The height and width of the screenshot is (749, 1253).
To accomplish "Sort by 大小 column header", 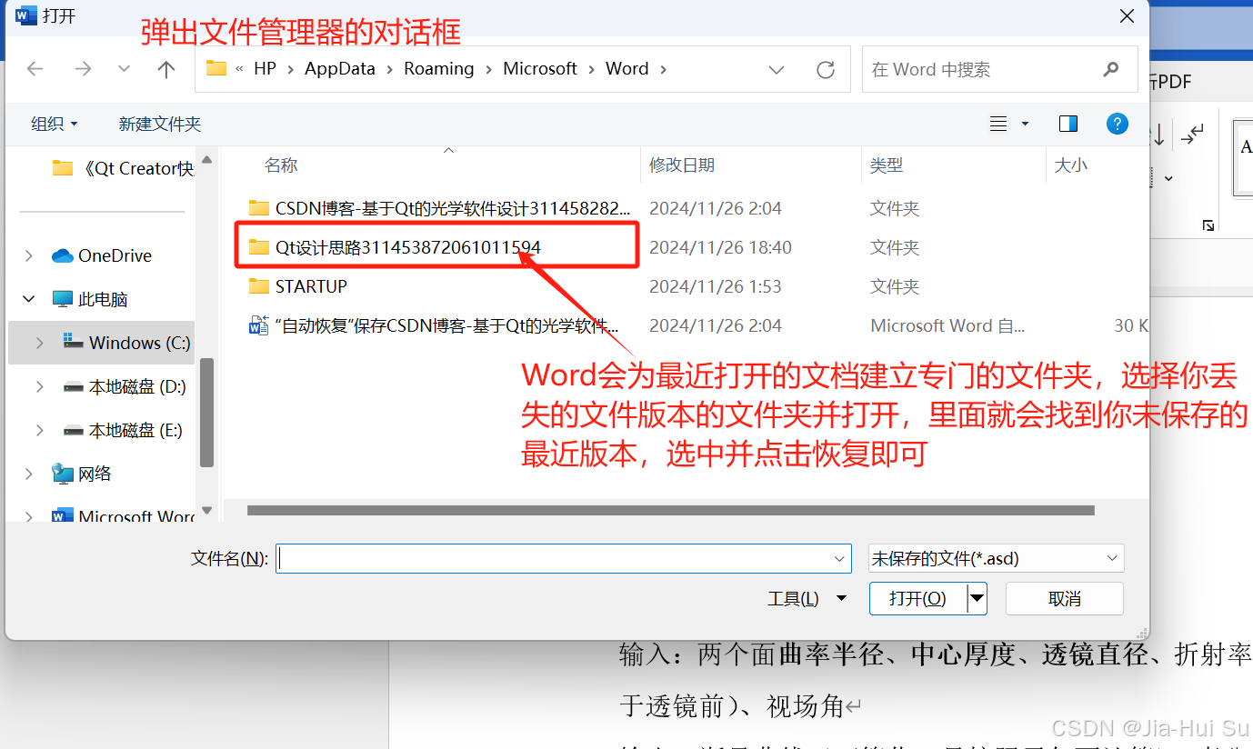I will [1071, 165].
